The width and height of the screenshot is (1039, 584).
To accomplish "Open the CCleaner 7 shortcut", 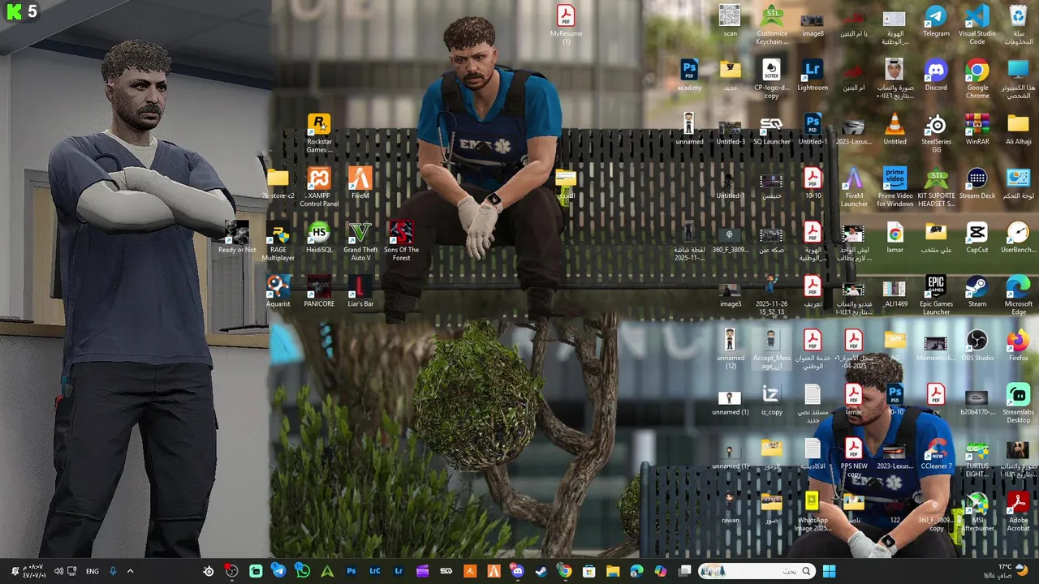I will pos(936,454).
